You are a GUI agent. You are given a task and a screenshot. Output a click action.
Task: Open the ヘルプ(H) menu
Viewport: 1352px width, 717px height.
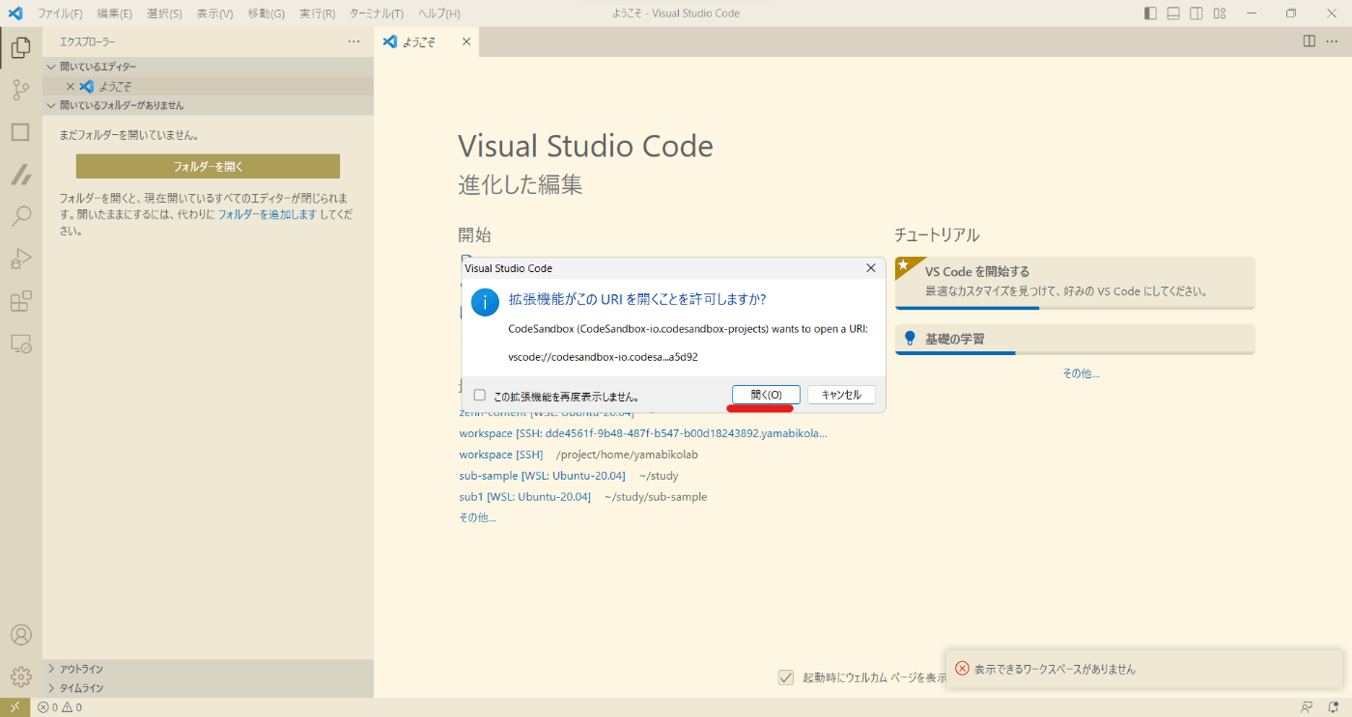[439, 14]
